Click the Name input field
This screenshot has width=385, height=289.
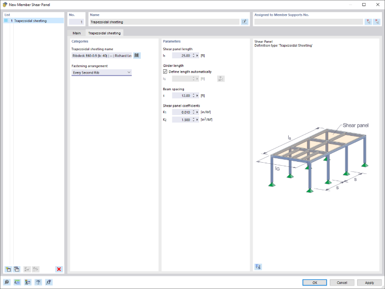[x=164, y=22]
